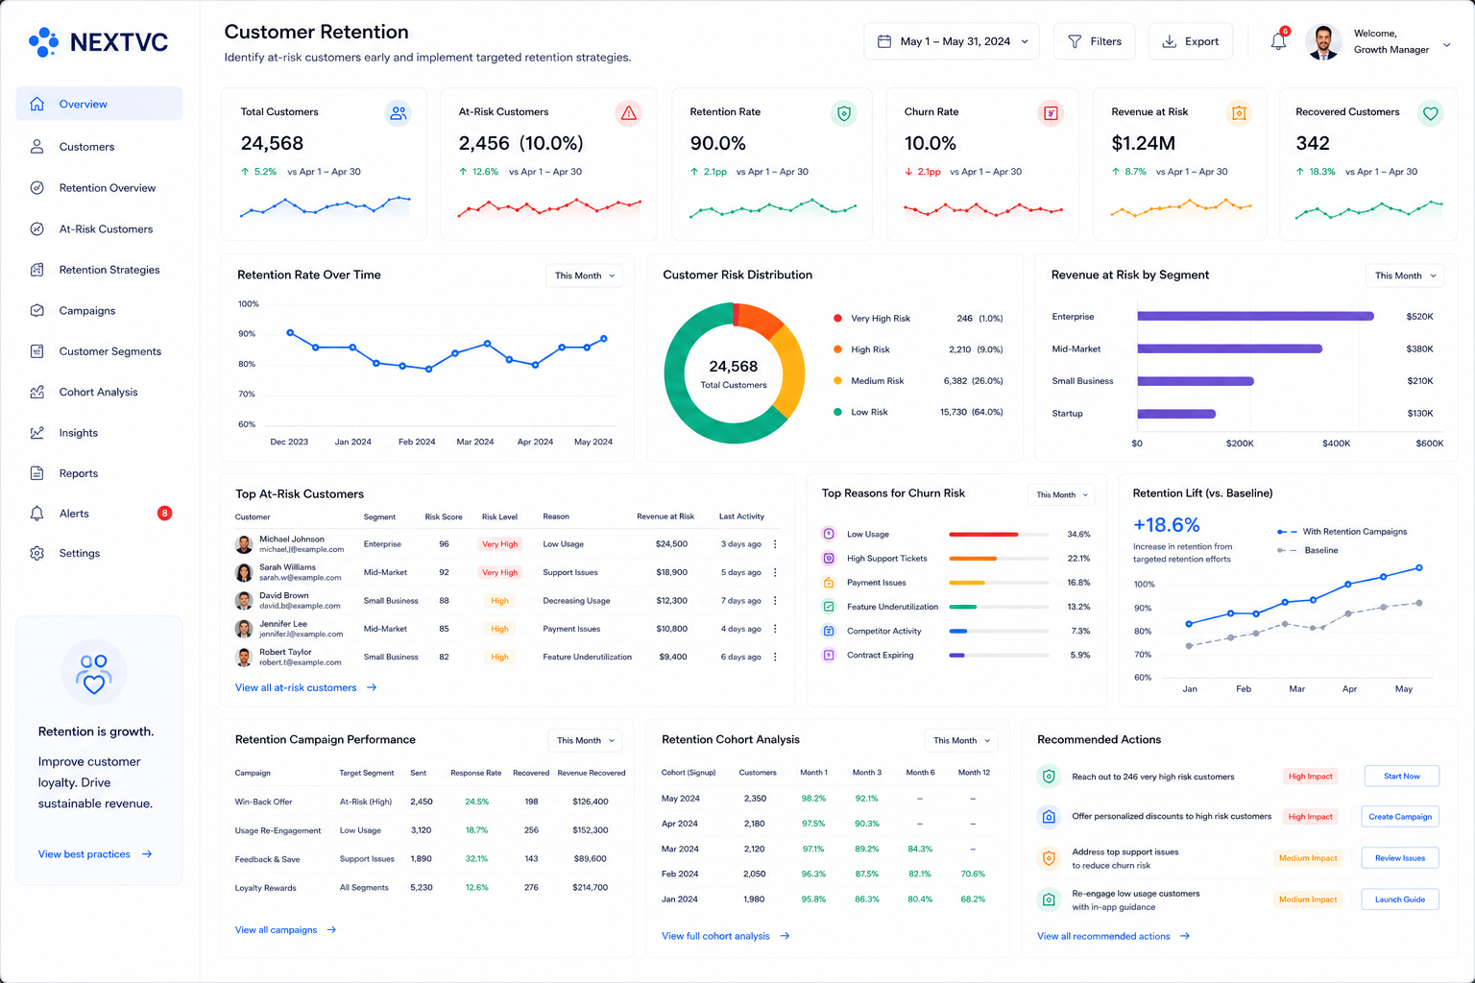Click the Filters button
1475x983 pixels.
(1095, 41)
